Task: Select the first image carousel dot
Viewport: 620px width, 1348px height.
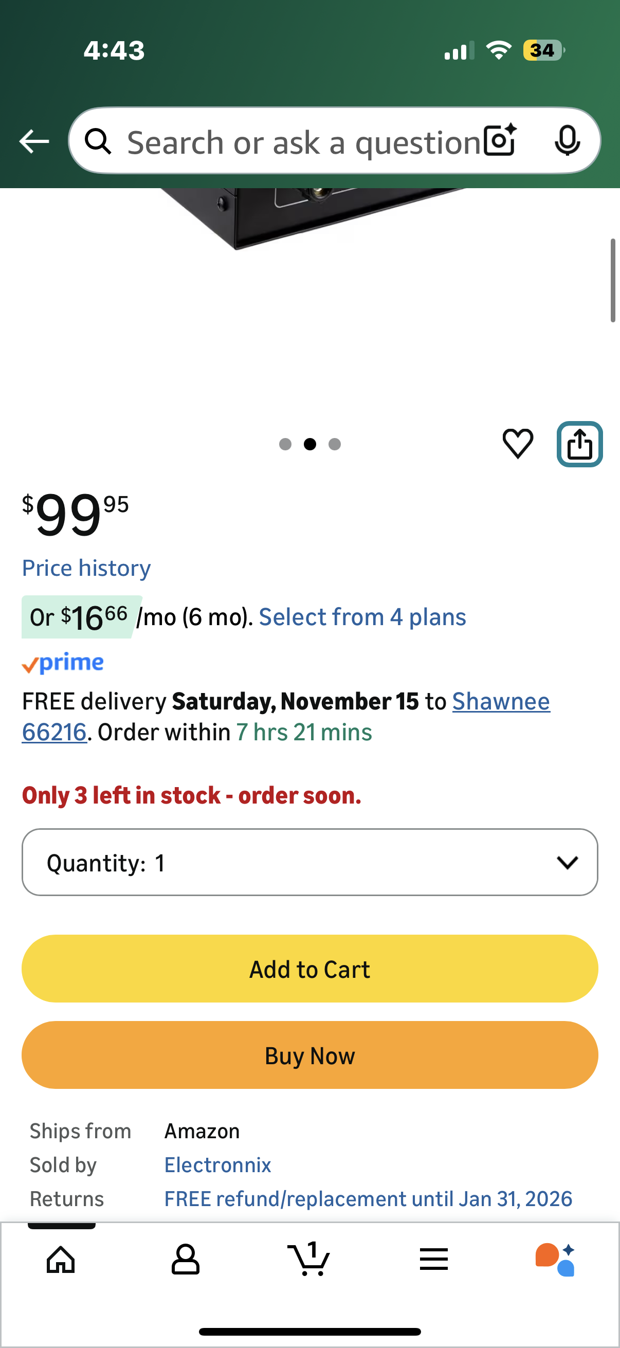Action: (x=285, y=444)
